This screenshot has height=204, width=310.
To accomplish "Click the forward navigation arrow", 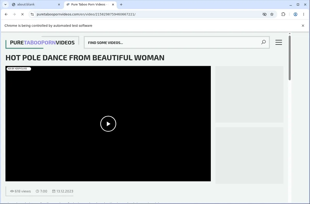I will [14, 14].
